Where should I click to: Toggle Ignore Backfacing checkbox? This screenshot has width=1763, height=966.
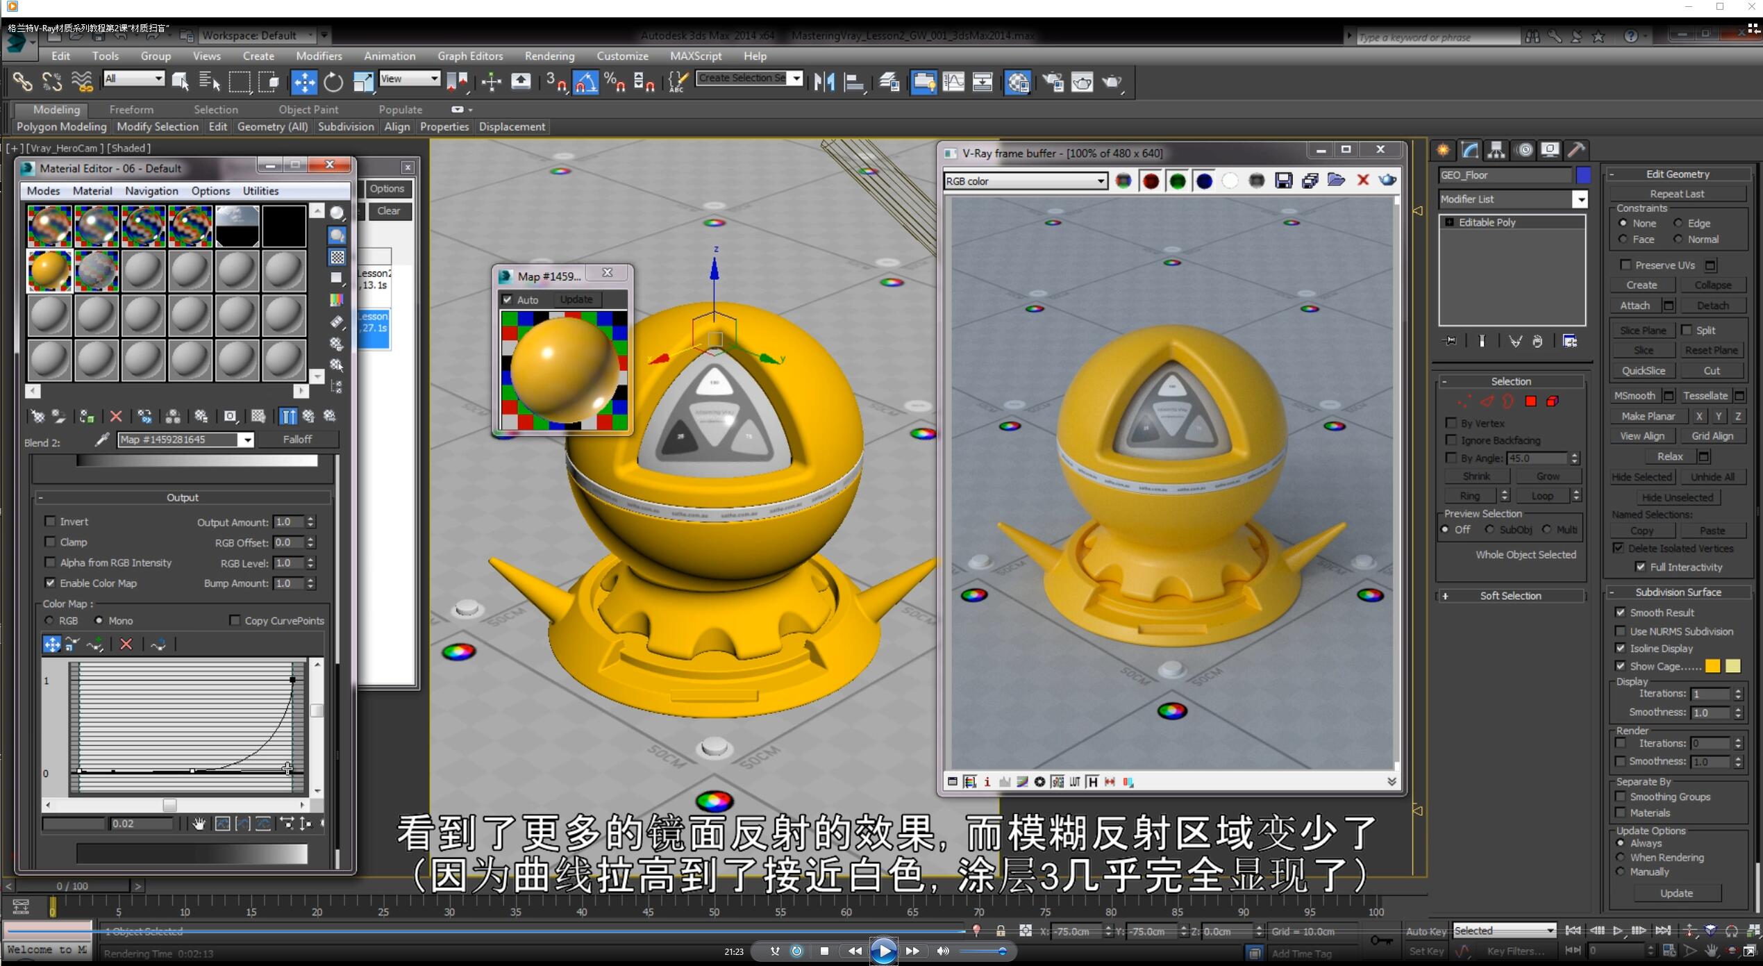(1451, 440)
